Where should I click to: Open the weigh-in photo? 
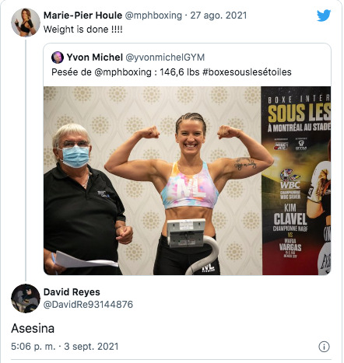(187, 180)
